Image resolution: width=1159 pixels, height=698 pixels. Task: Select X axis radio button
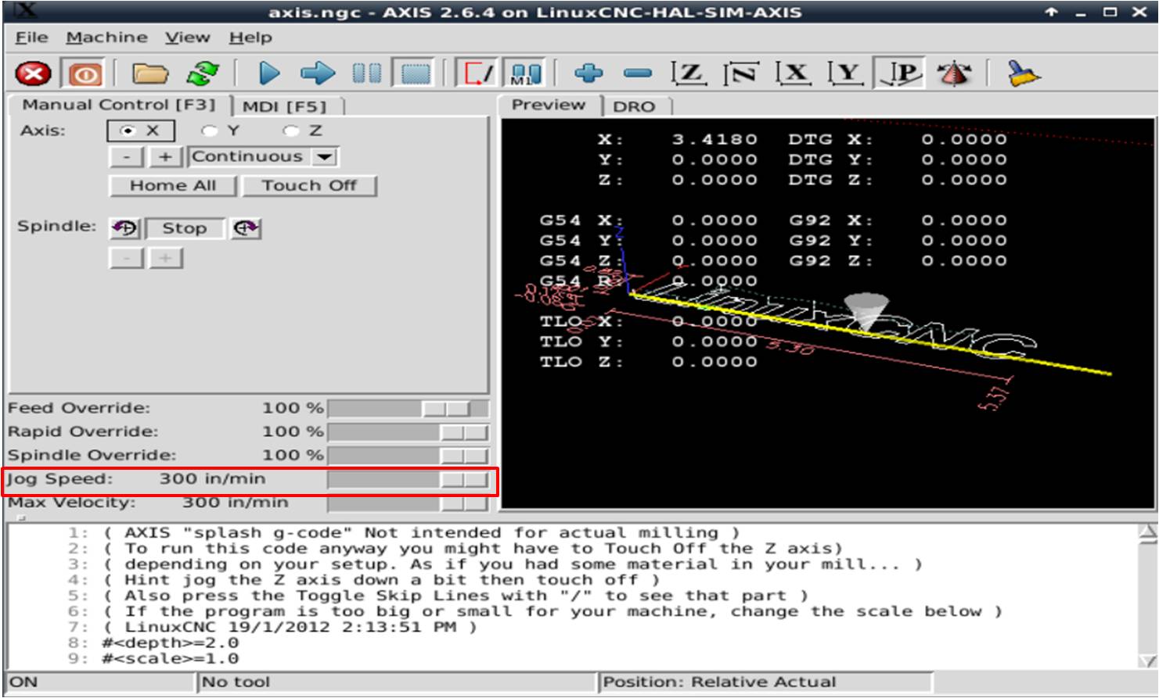[141, 131]
